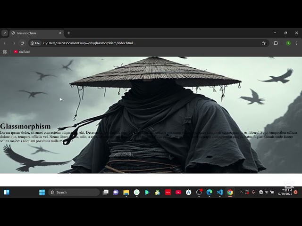
Task: Open the red notification badge icon
Action: pos(296,192)
